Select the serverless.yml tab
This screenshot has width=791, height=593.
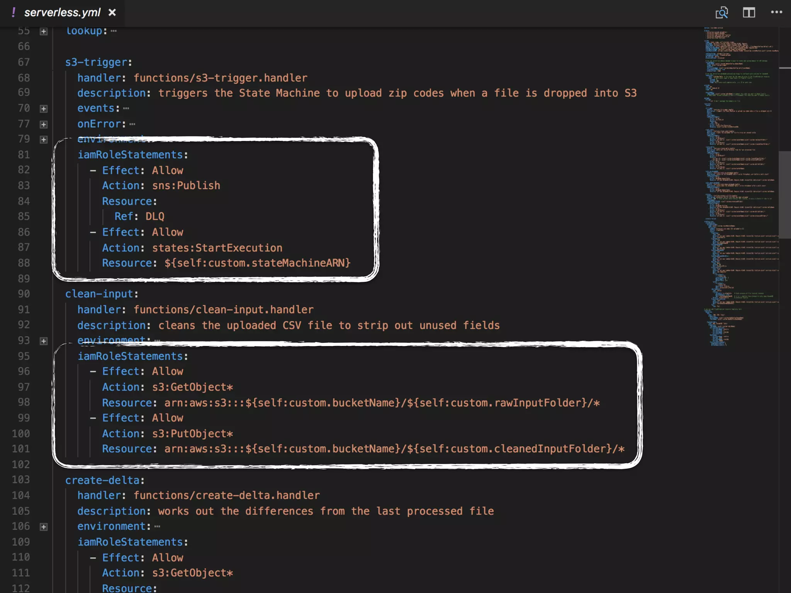pyautogui.click(x=62, y=13)
